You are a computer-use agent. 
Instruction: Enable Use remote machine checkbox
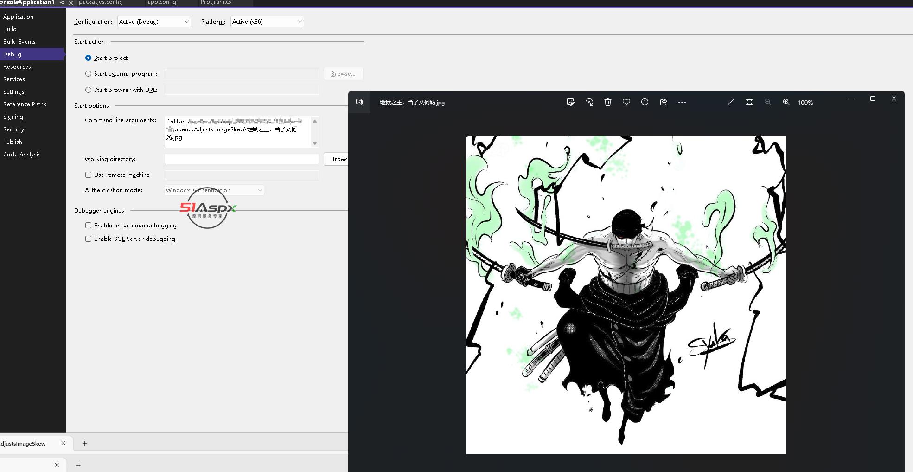(88, 175)
